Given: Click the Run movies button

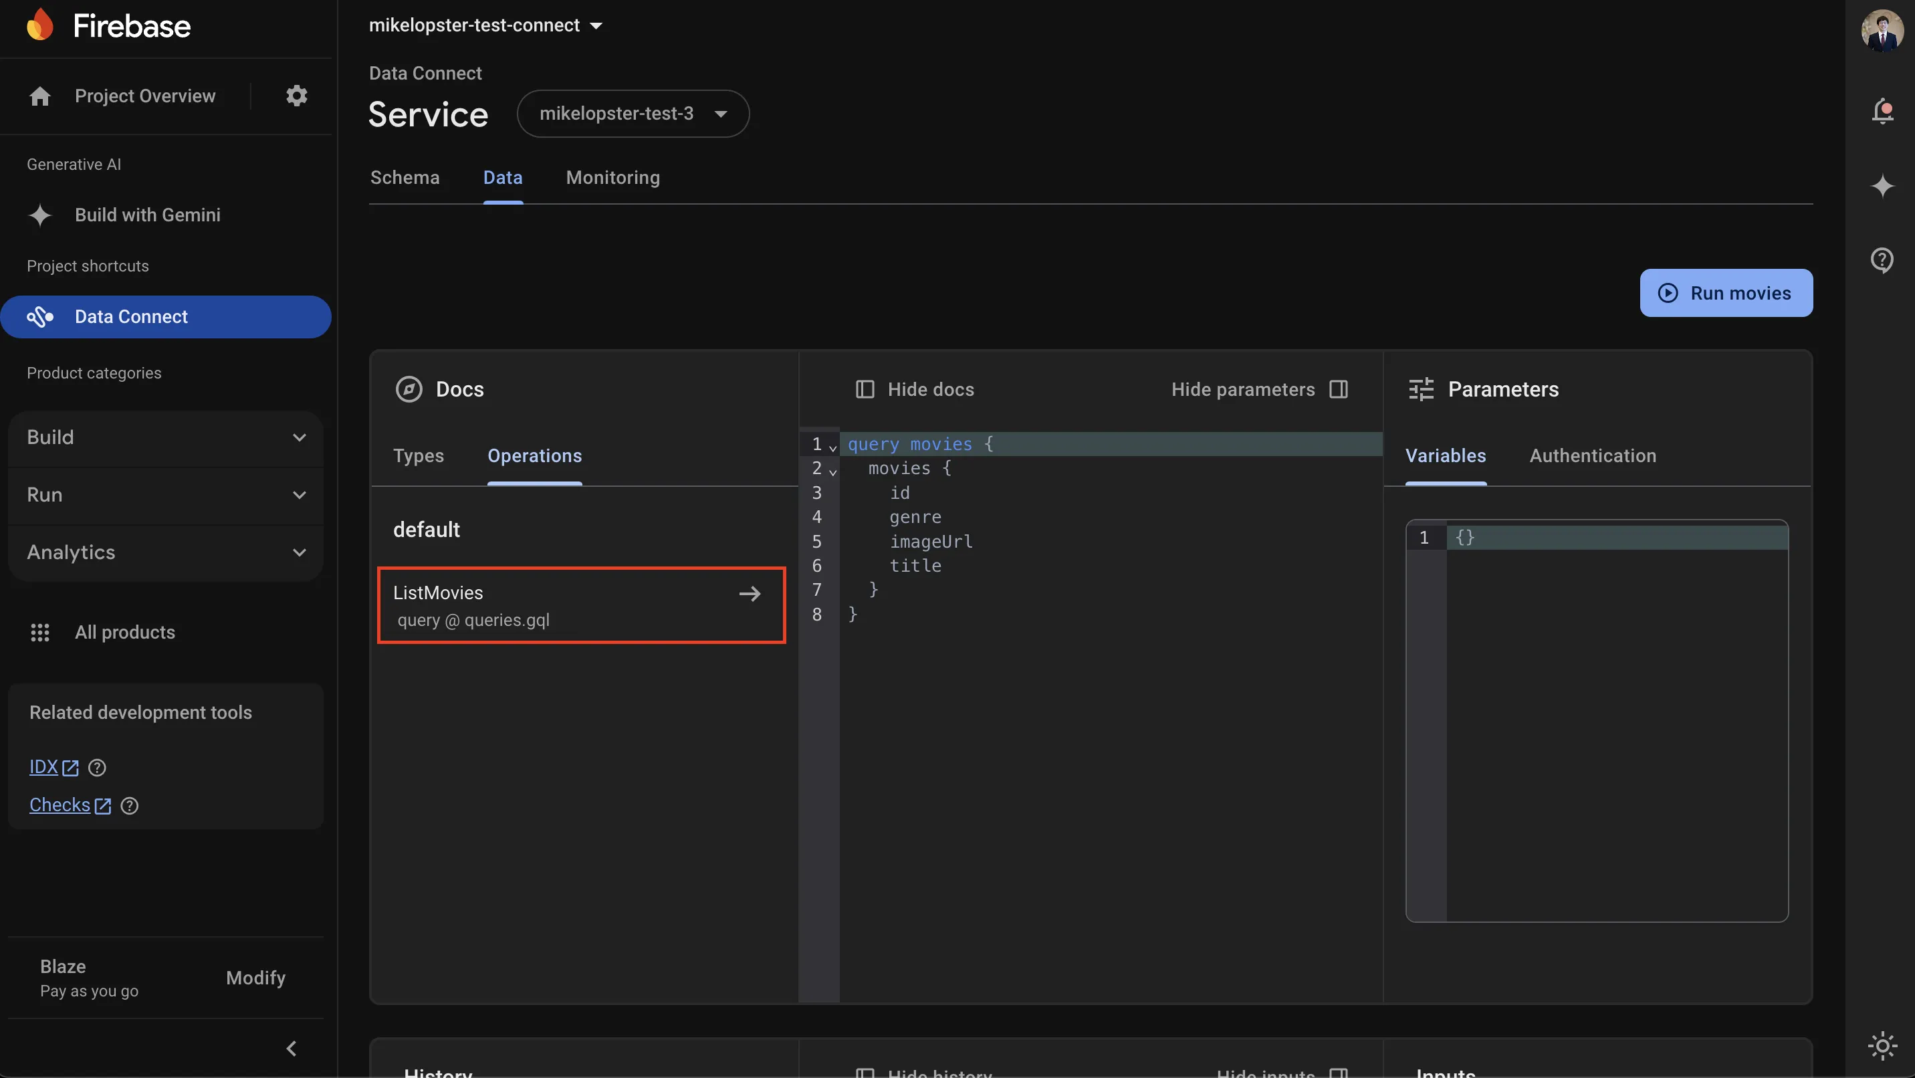Looking at the screenshot, I should tap(1726, 293).
